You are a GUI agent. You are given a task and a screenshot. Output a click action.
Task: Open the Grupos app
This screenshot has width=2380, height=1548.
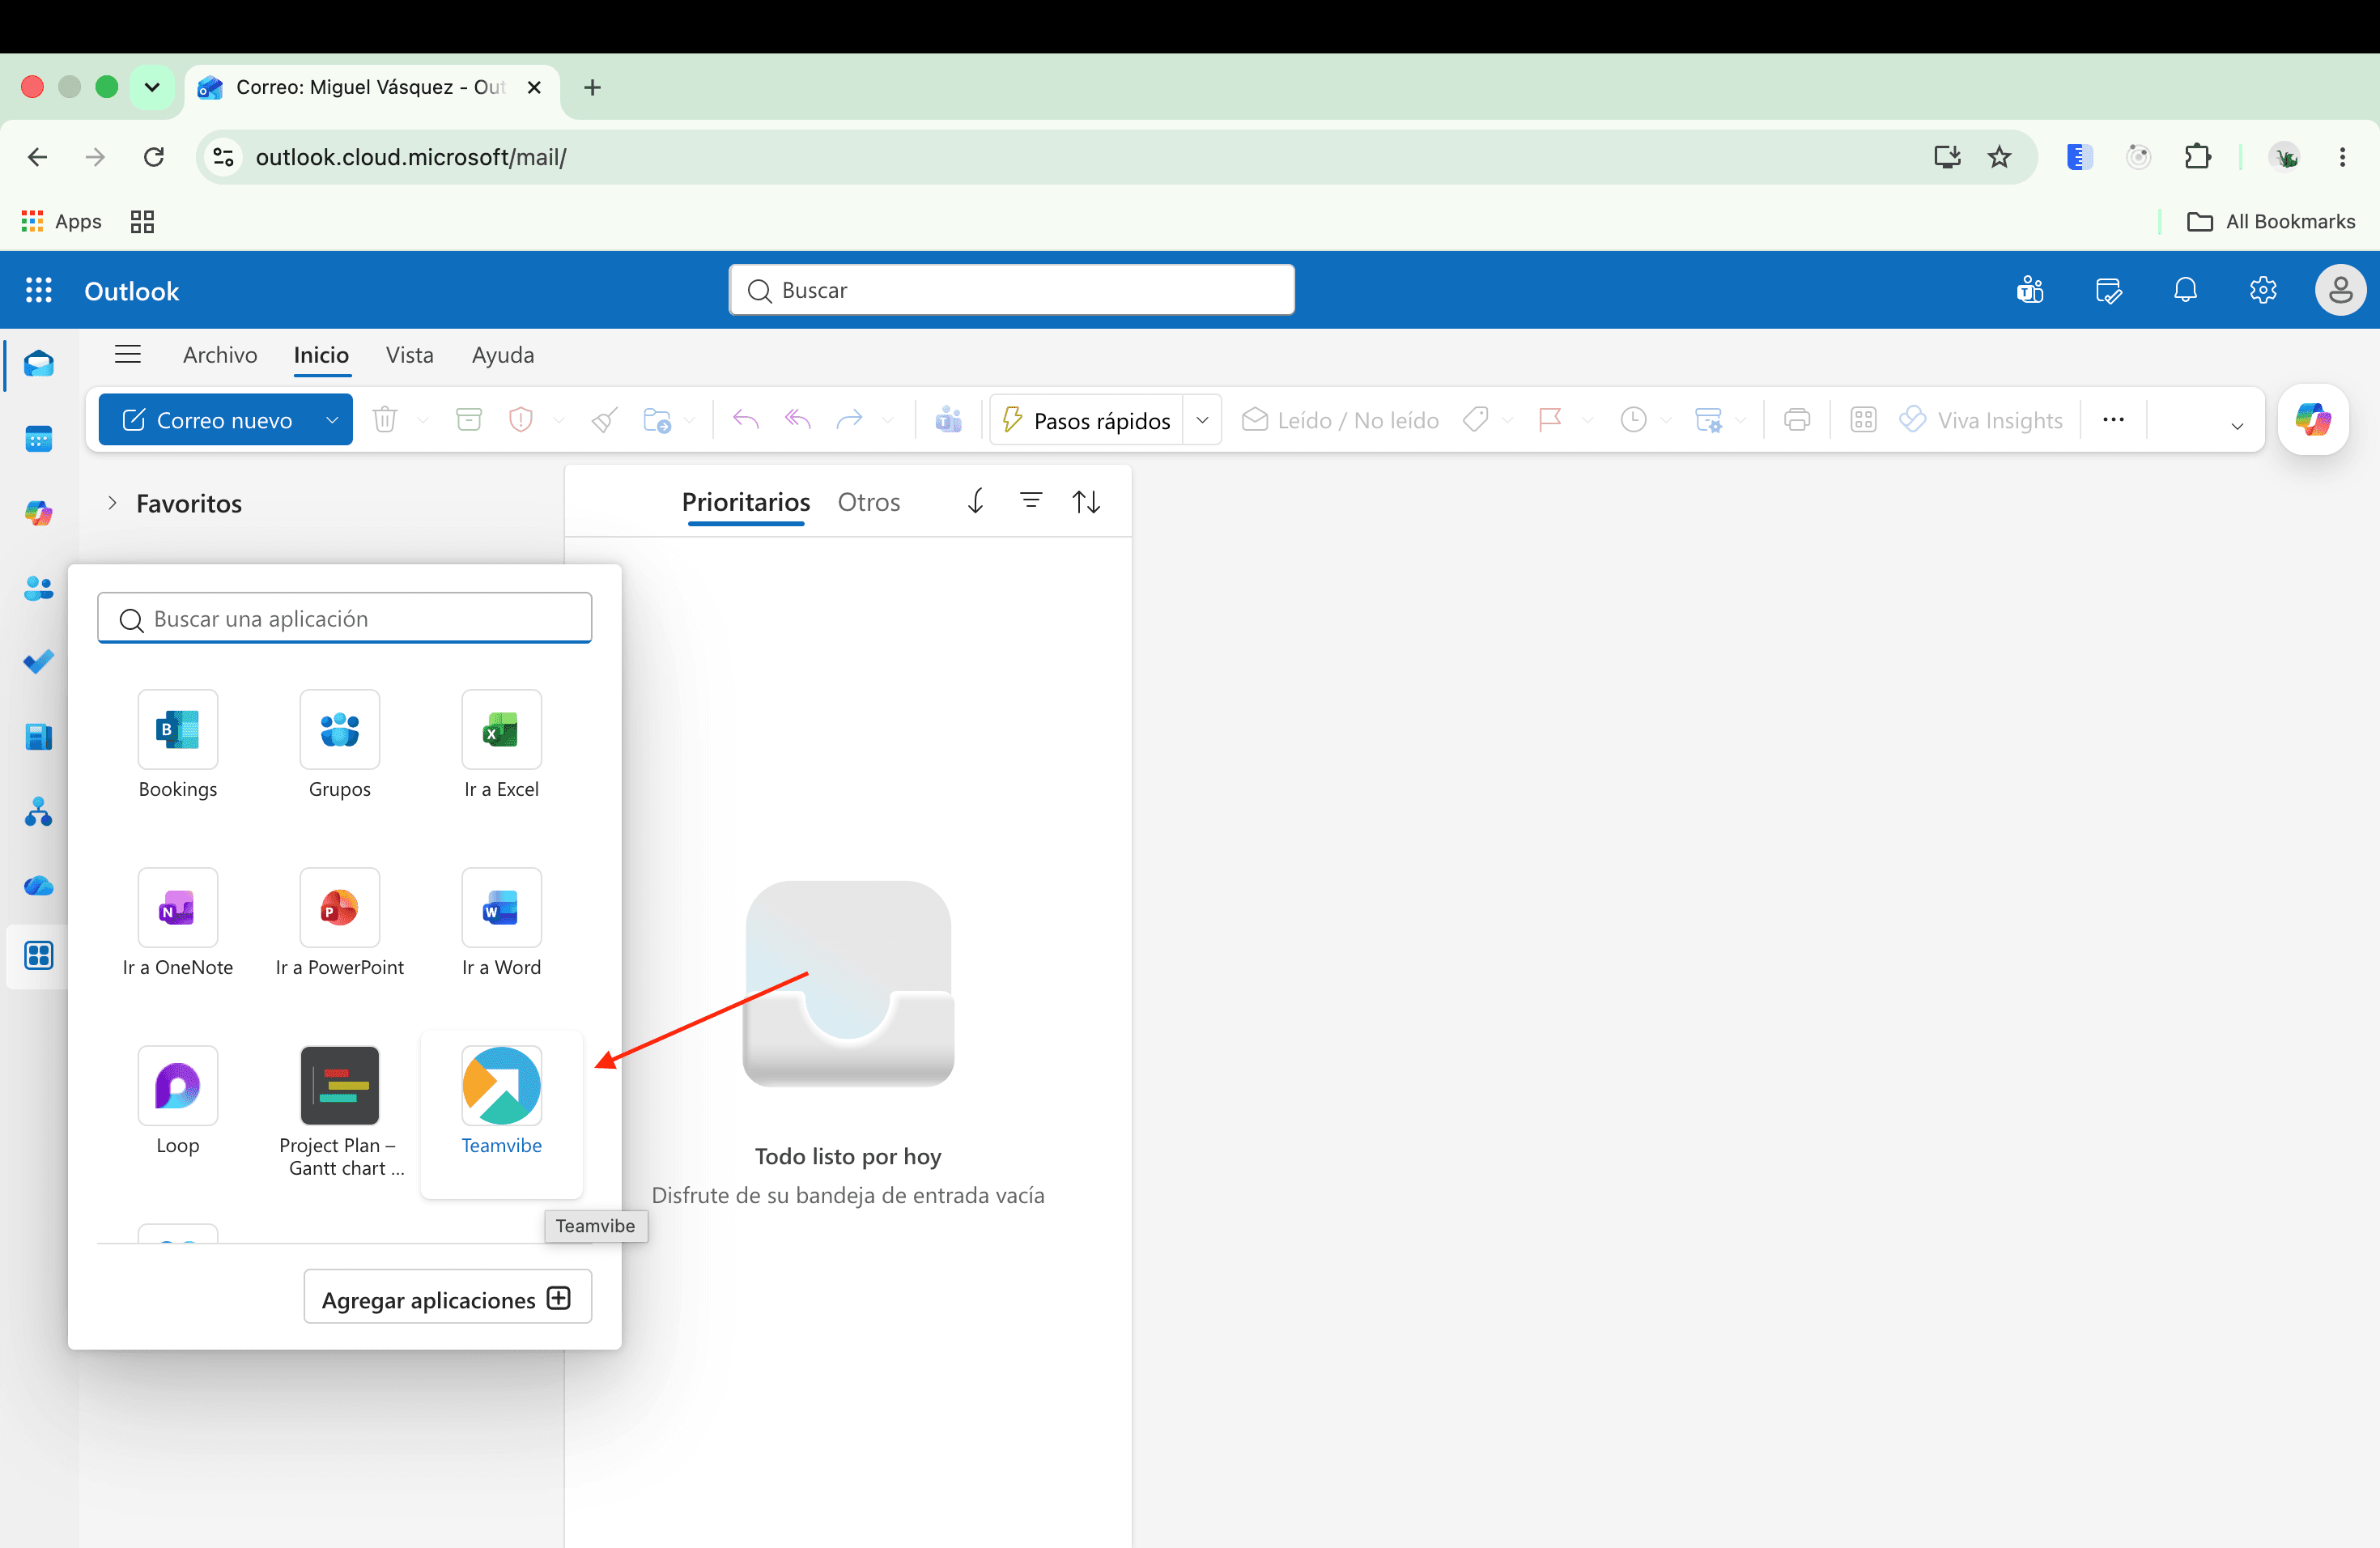pyautogui.click(x=340, y=745)
